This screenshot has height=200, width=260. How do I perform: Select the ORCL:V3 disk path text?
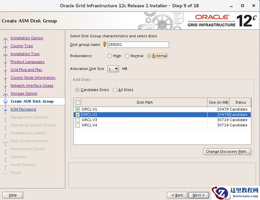[x=89, y=120]
